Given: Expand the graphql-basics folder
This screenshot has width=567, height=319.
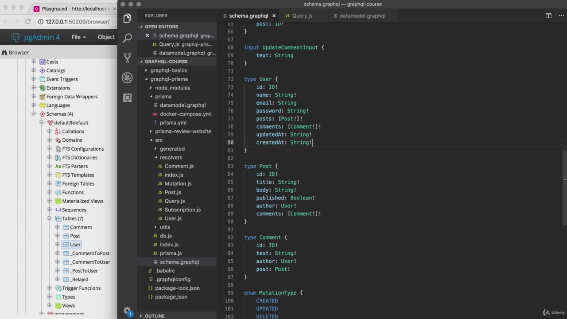Looking at the screenshot, I should [146, 70].
